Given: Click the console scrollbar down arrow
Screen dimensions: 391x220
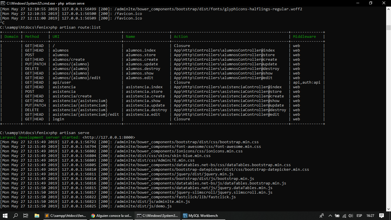Looking at the screenshot, I should [388, 209].
